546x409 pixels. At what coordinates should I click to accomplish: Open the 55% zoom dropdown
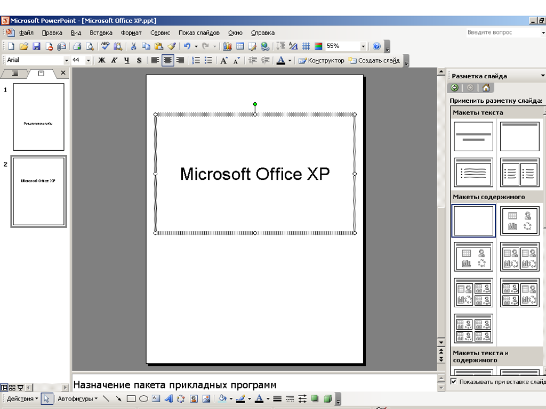point(363,46)
